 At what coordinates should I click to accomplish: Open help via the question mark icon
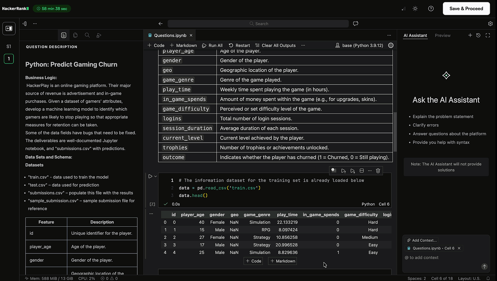point(431,9)
